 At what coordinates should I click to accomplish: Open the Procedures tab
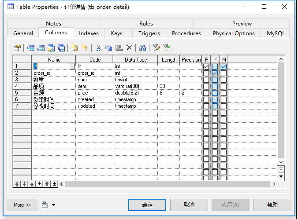pyautogui.click(x=186, y=33)
